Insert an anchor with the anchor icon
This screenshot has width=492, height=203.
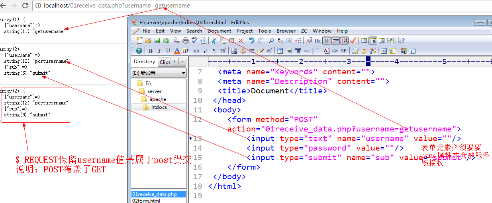click(243, 51)
